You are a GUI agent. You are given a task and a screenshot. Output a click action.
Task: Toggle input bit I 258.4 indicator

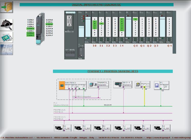(31, 29)
